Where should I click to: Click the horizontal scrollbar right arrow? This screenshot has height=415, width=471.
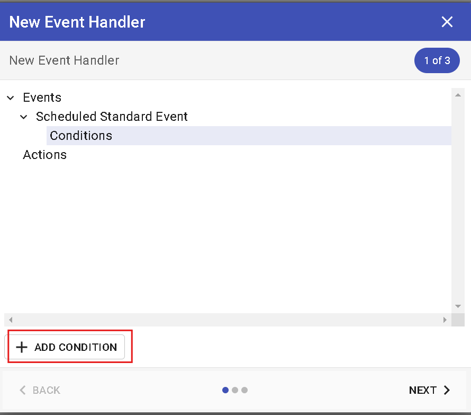pyautogui.click(x=445, y=320)
